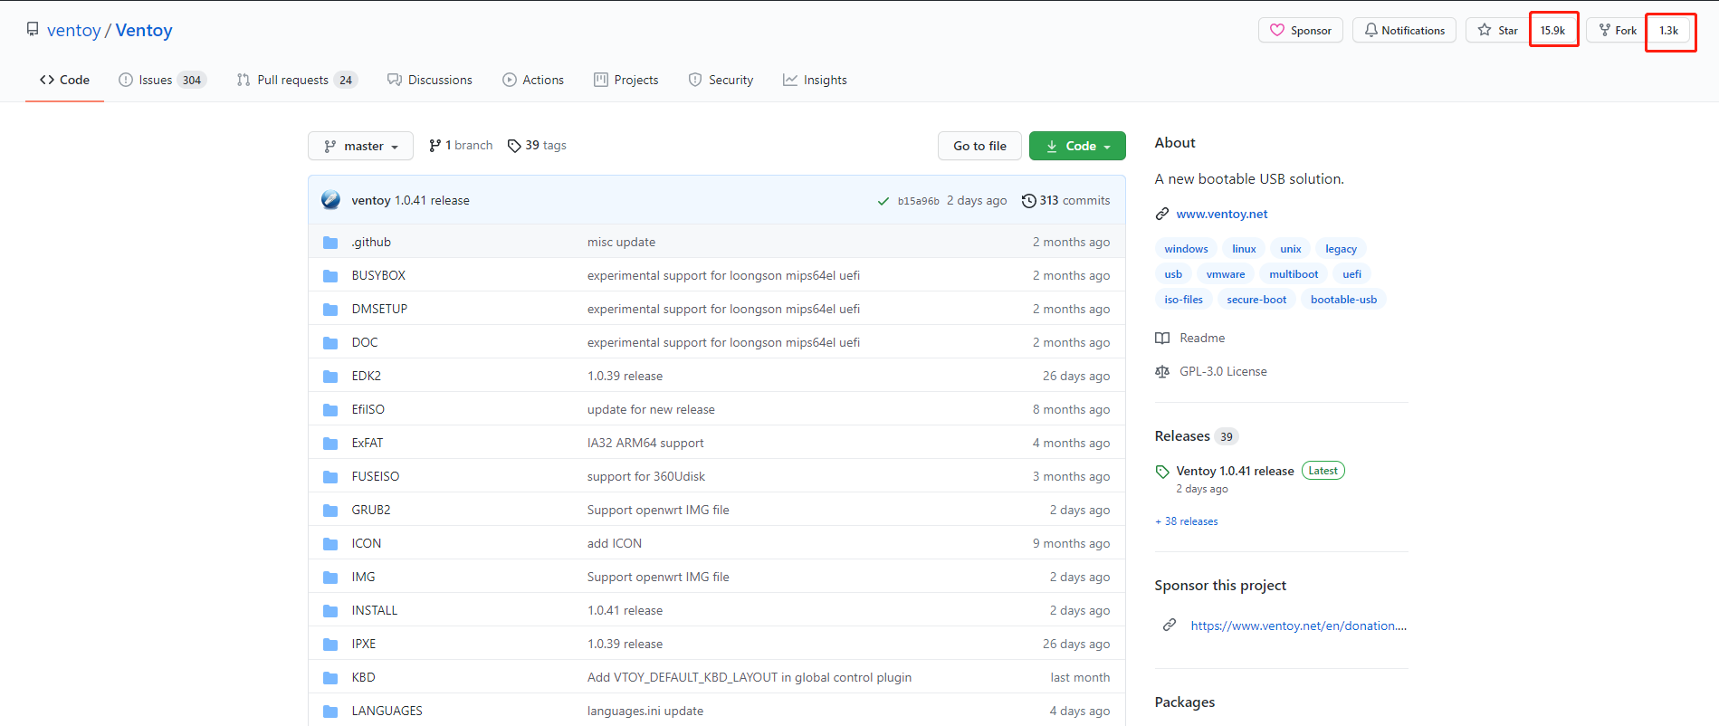Screen dimensions: 1719x726
Task: Open the EfiISO folder
Action: [x=368, y=409]
